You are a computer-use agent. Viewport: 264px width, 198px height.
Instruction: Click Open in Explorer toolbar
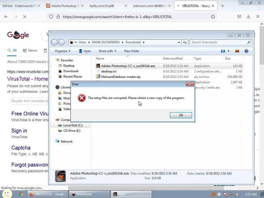(x=85, y=51)
